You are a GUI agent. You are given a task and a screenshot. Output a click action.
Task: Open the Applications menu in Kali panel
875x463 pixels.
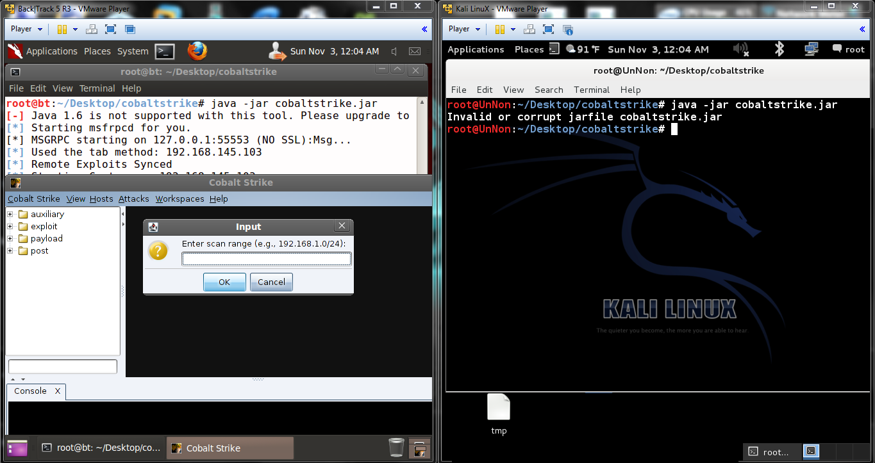(476, 49)
